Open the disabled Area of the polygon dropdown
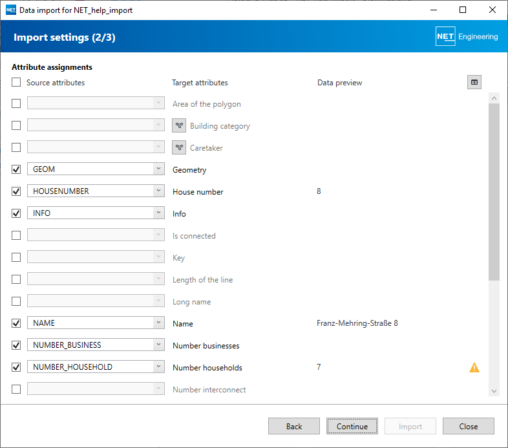The image size is (508, 448). (x=96, y=103)
